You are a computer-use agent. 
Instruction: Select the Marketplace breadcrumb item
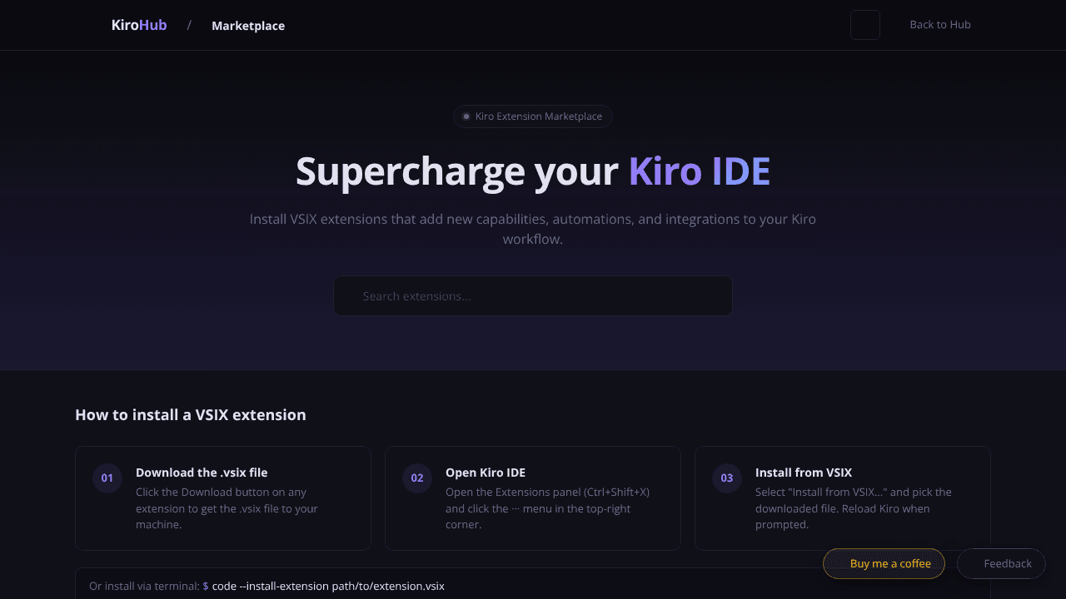pyautogui.click(x=248, y=26)
